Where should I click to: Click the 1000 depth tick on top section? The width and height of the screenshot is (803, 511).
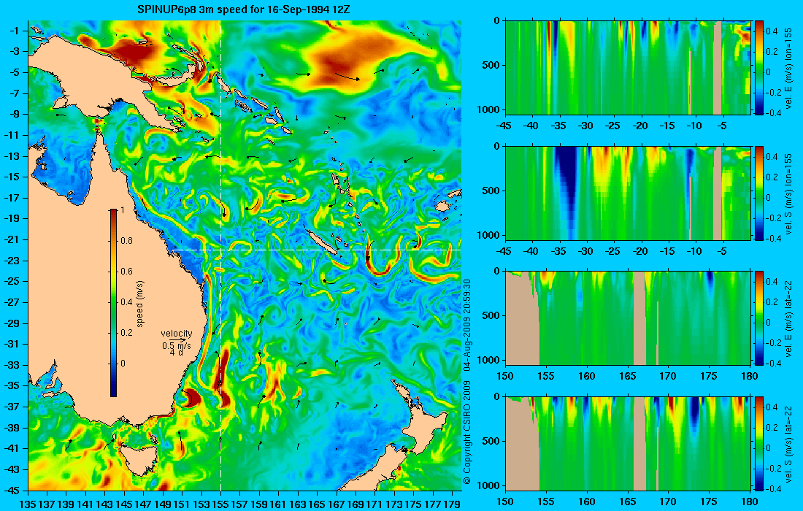point(490,109)
